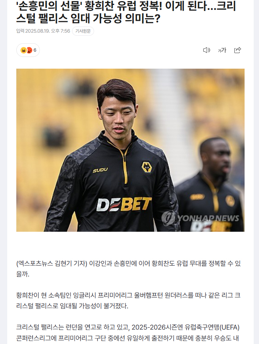Click the reaction count number 6
This screenshot has width=259, height=344.
[x=35, y=50]
